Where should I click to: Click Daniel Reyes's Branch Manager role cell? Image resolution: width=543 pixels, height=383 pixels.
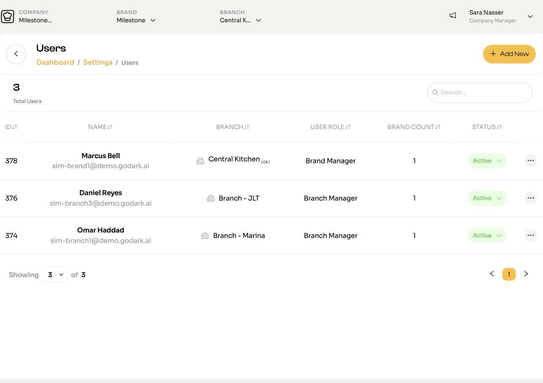[x=330, y=198]
